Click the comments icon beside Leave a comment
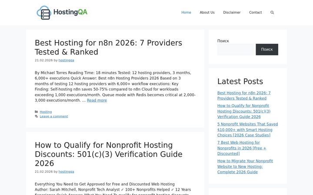Image resolution: width=313 pixels, height=195 pixels. pos(37,117)
